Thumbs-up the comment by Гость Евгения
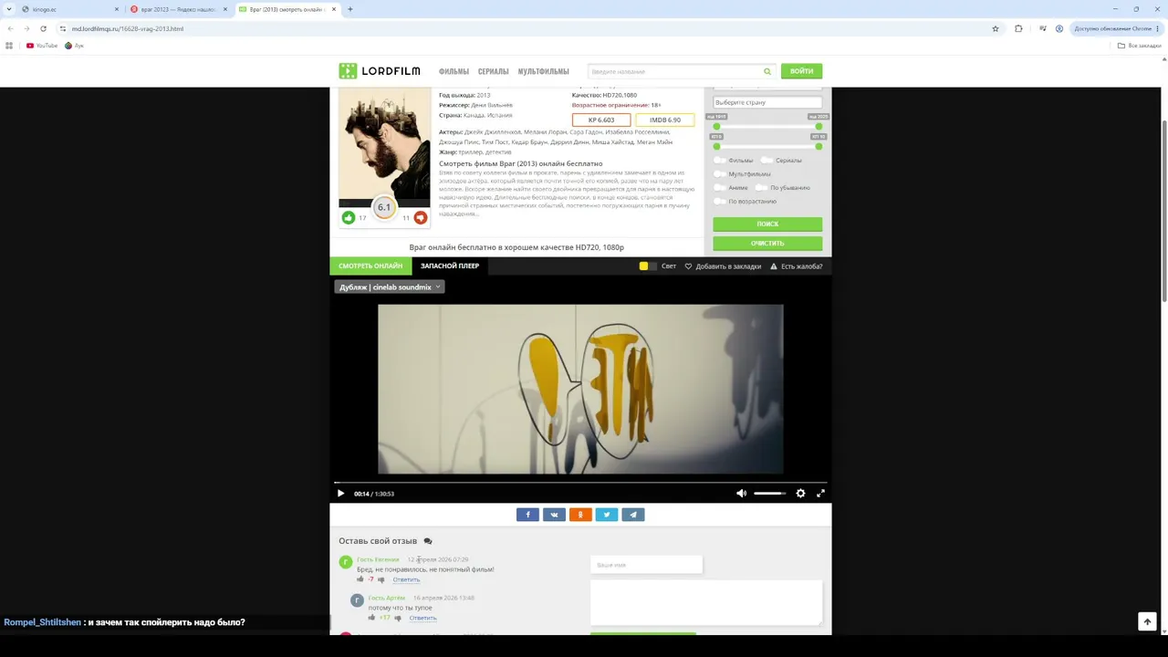Viewport: 1168px width, 657px height. click(360, 579)
